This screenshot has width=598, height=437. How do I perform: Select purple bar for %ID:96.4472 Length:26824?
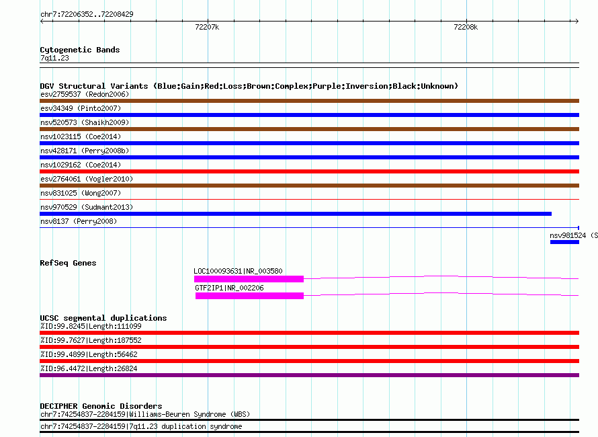pyautogui.click(x=309, y=375)
